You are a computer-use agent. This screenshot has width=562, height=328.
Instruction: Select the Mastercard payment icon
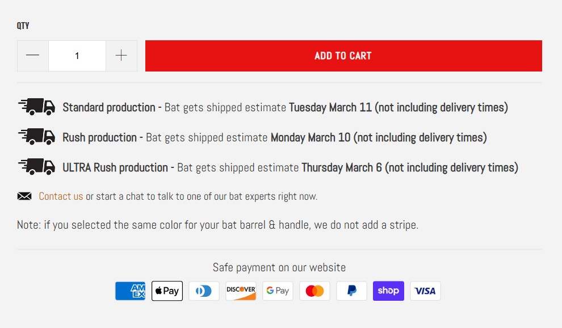314,291
